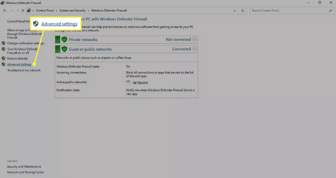This screenshot has height=178, width=336.
Task: Go up one level with up arrow
Action: [x=23, y=10]
